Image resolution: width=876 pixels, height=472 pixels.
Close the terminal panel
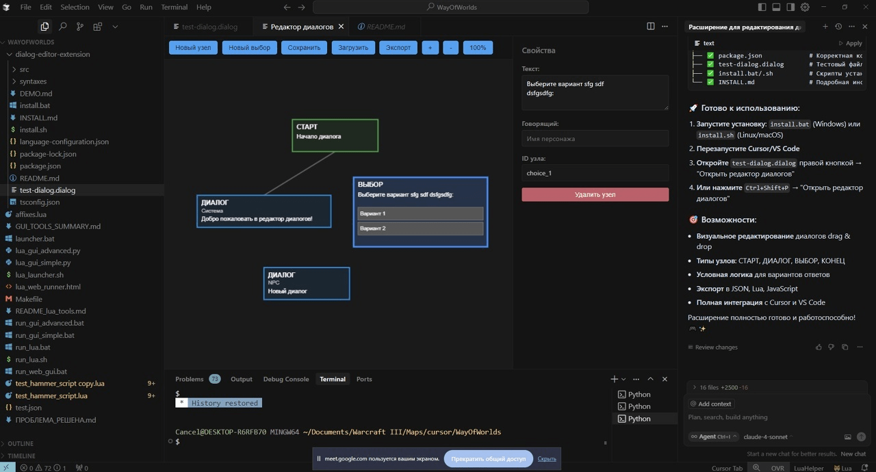(x=665, y=379)
